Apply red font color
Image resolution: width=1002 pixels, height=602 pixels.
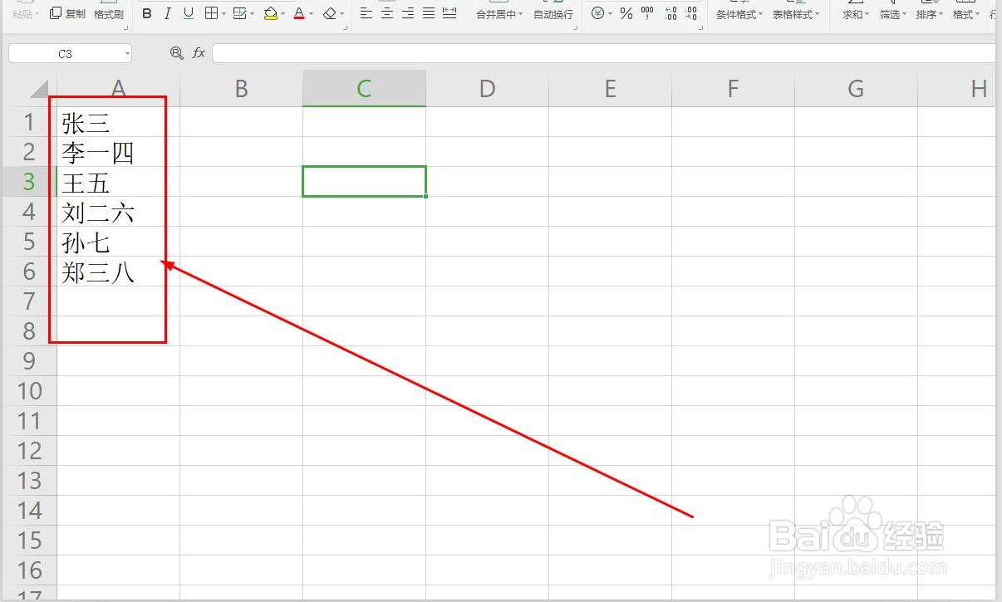(x=299, y=14)
